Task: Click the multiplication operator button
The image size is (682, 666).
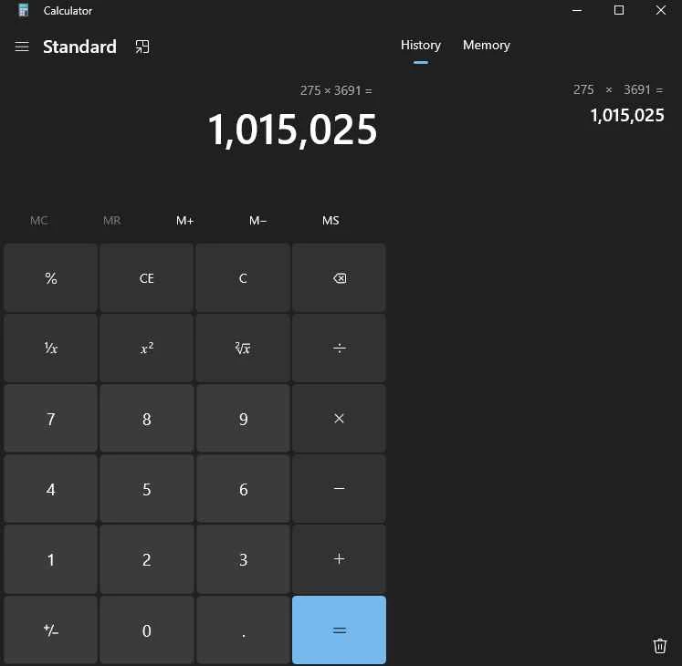Action: click(x=339, y=419)
